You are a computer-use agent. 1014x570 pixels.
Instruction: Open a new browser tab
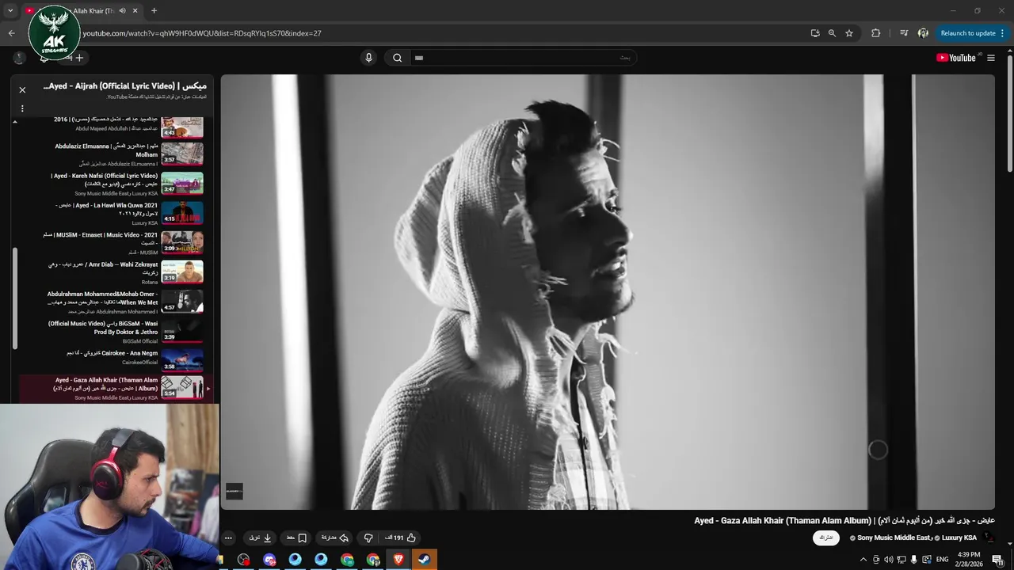click(154, 11)
